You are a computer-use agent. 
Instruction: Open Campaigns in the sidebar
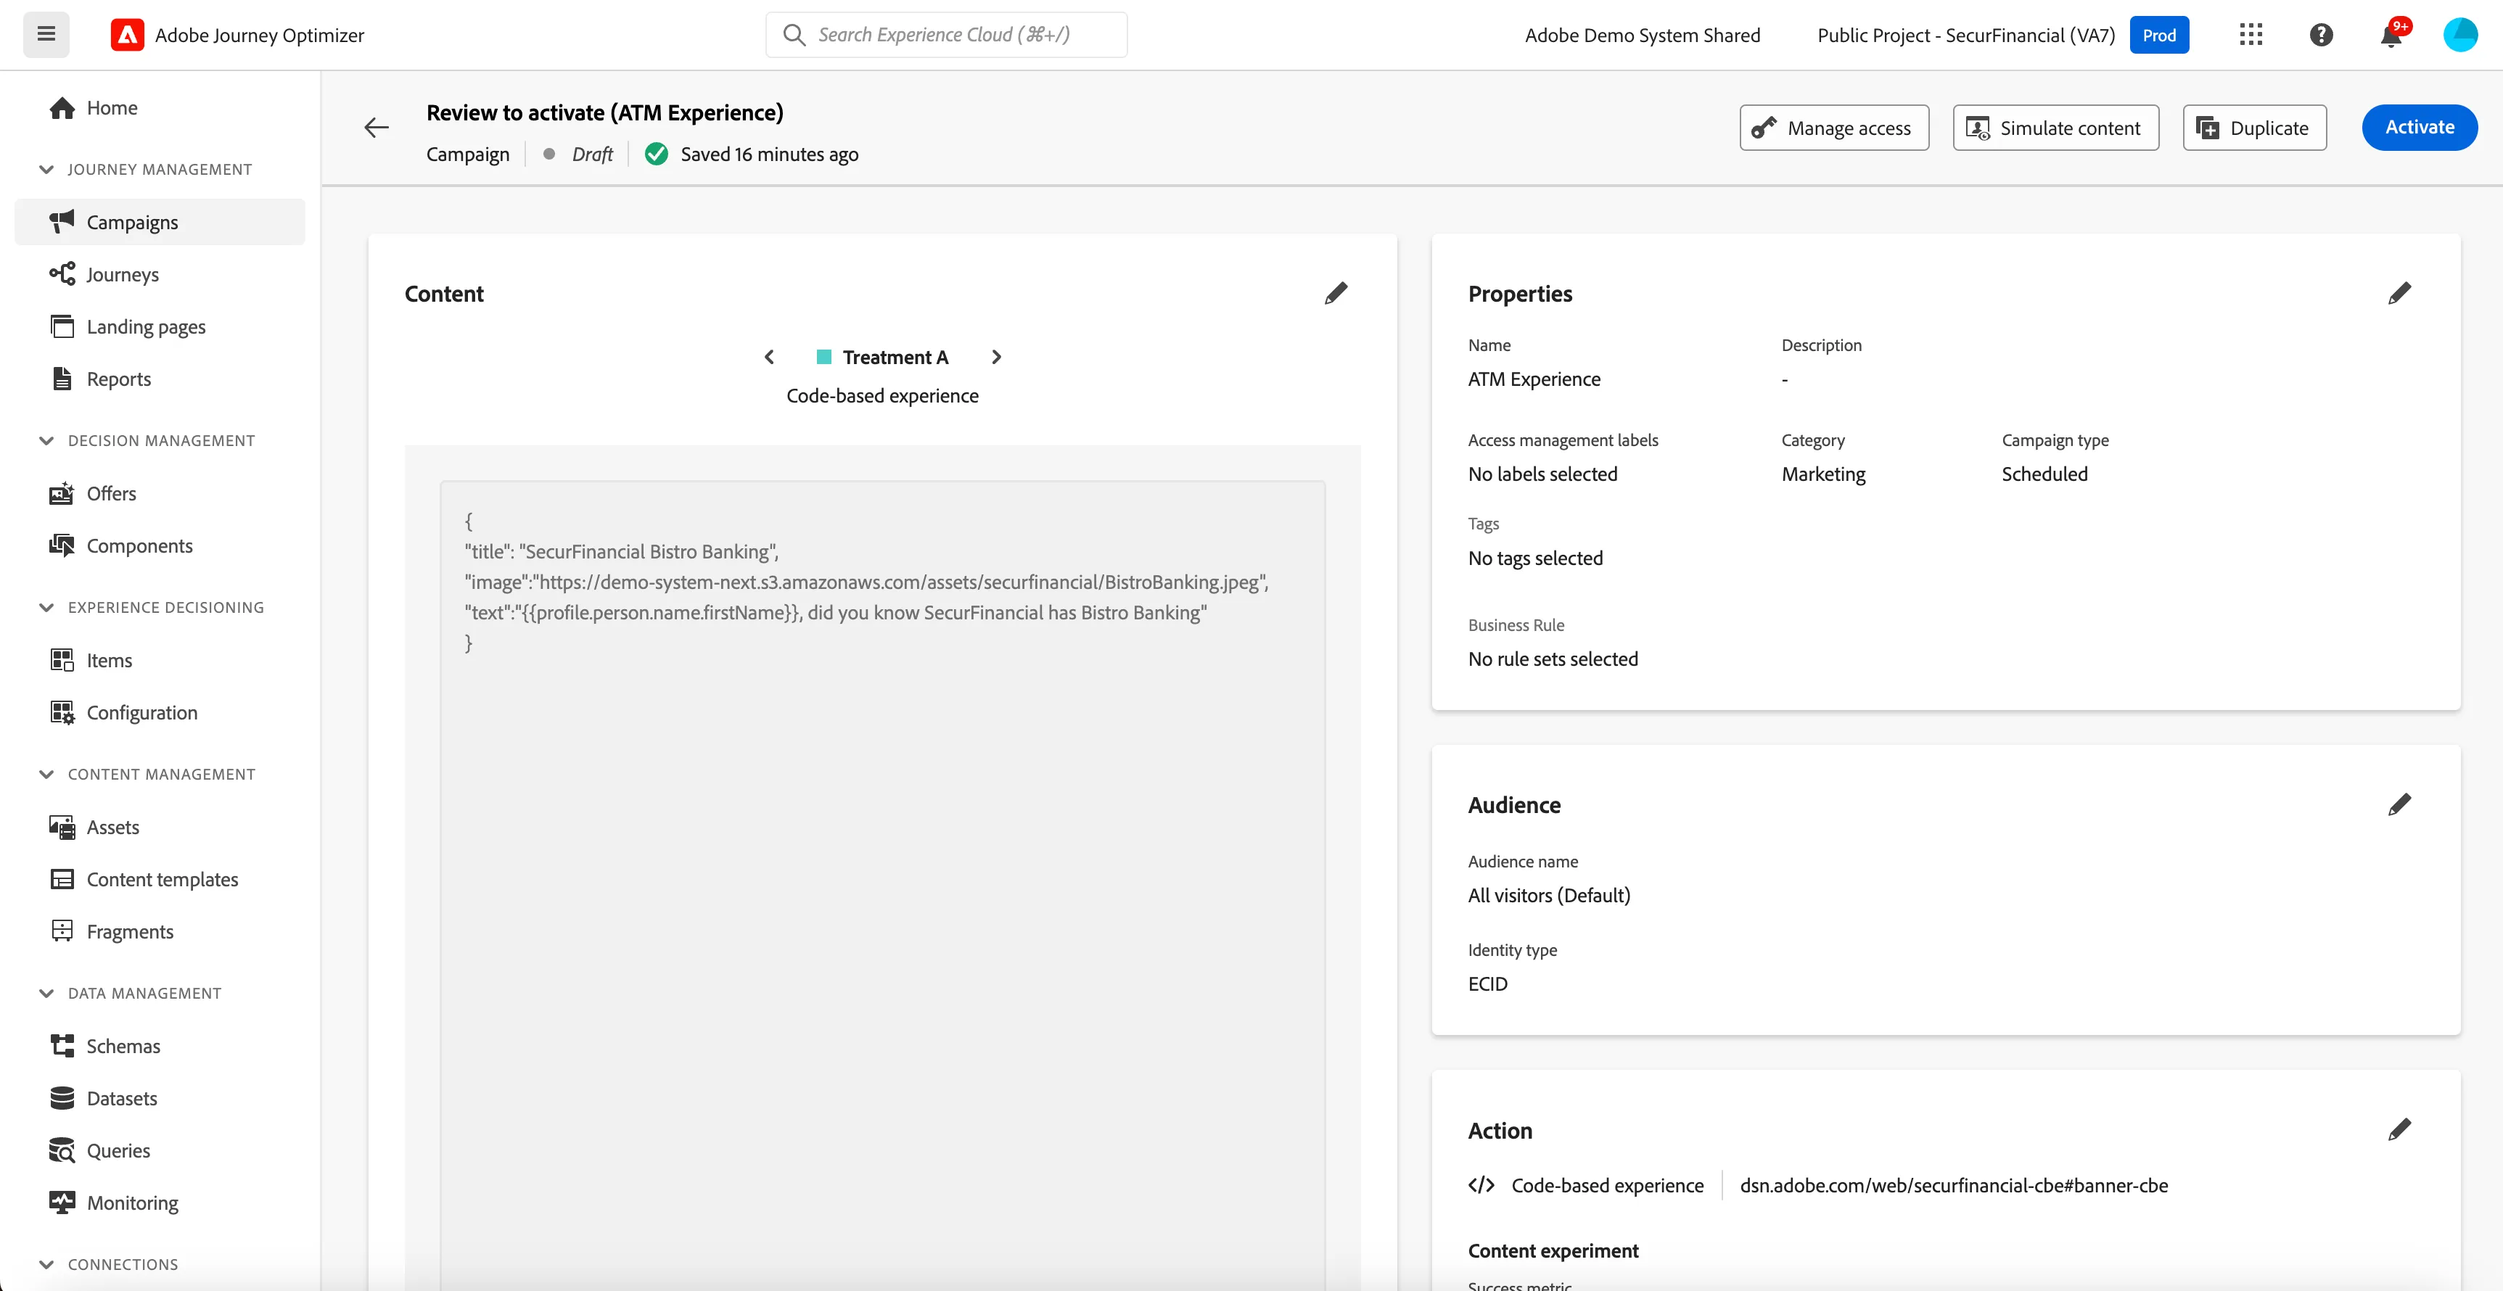(x=160, y=223)
